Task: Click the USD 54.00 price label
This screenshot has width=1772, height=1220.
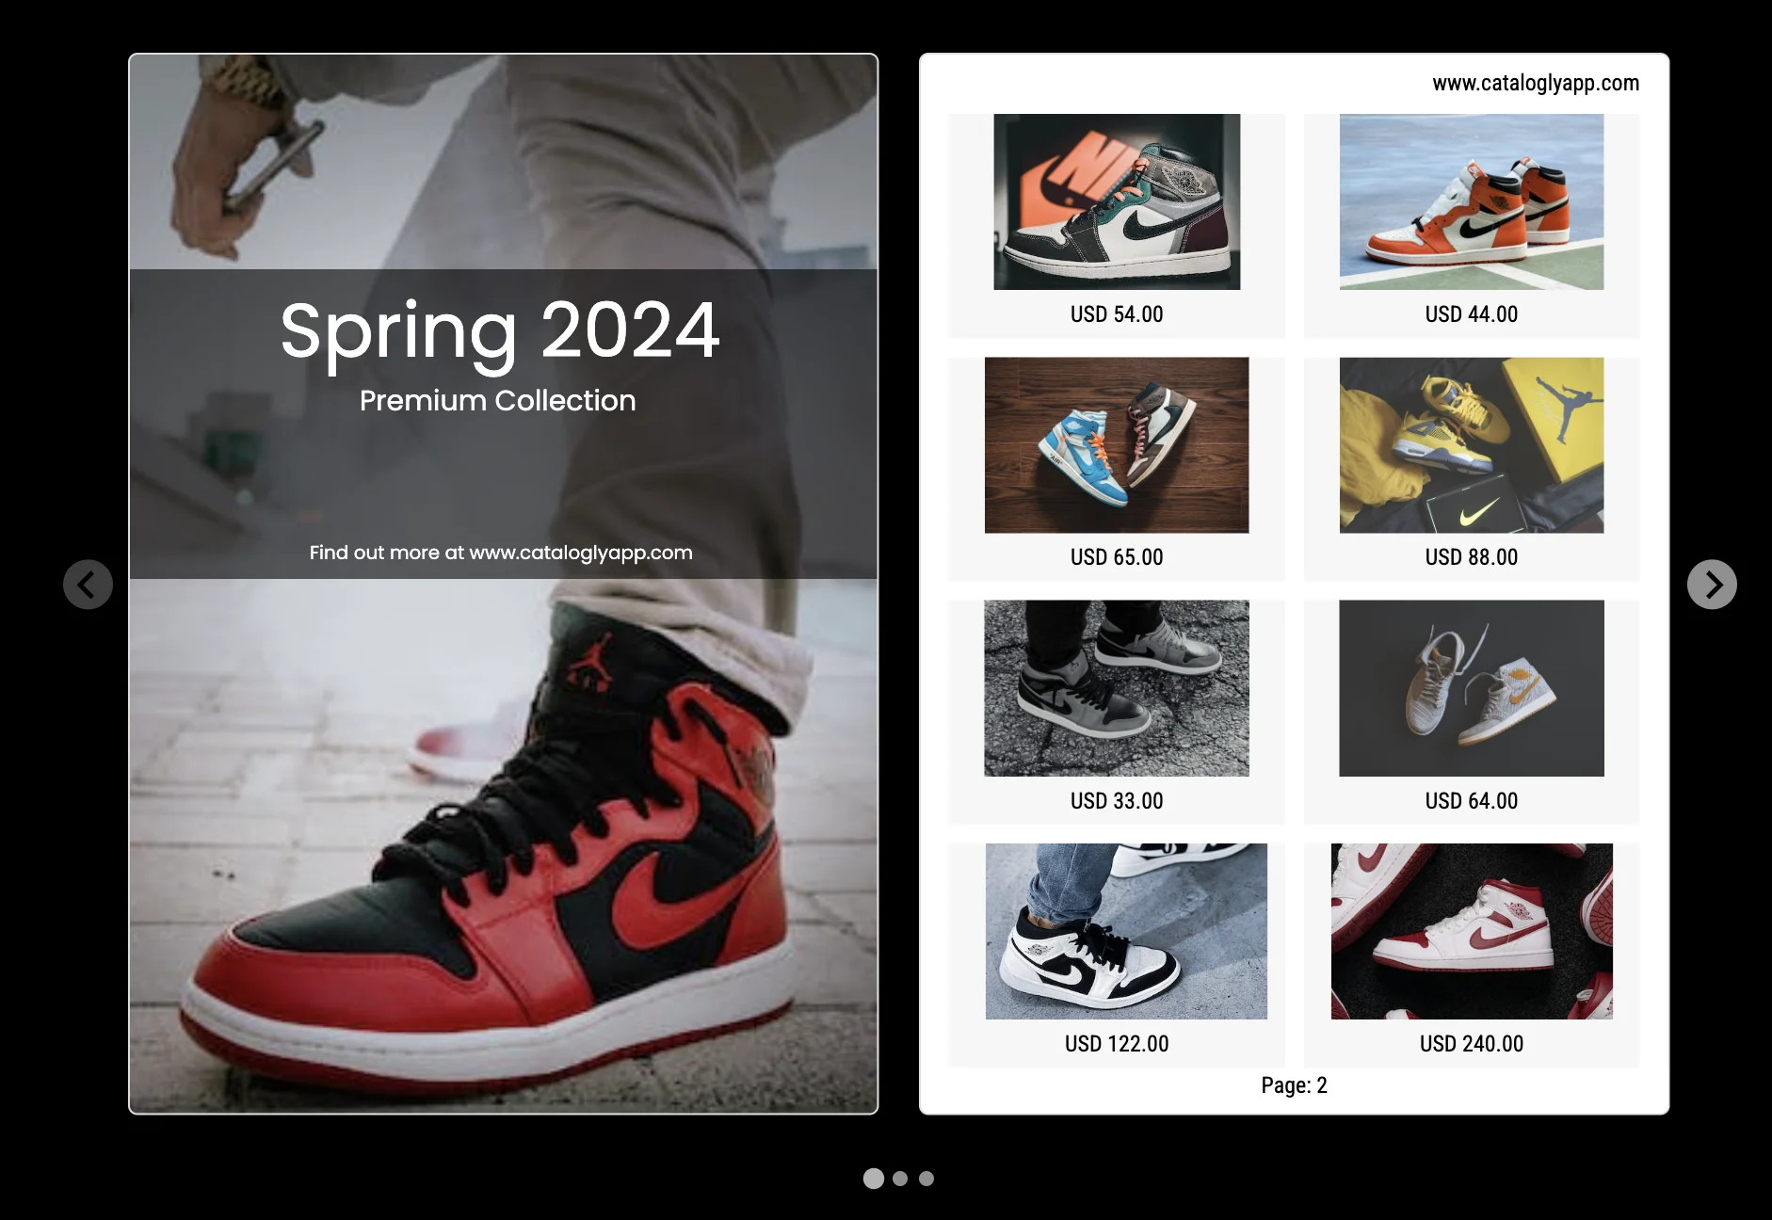Action: coord(1117,314)
